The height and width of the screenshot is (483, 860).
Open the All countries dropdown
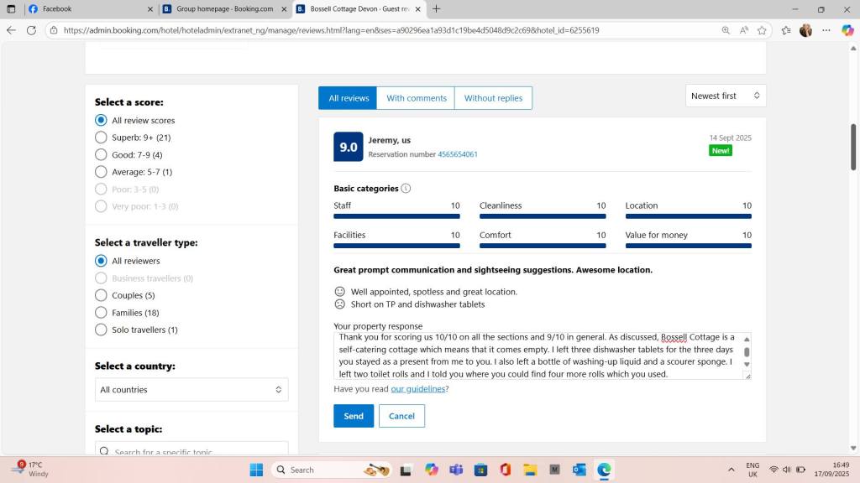coord(191,390)
